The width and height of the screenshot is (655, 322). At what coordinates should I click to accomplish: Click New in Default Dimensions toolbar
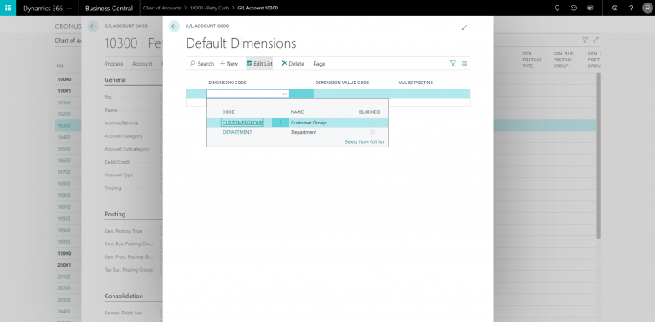click(229, 63)
